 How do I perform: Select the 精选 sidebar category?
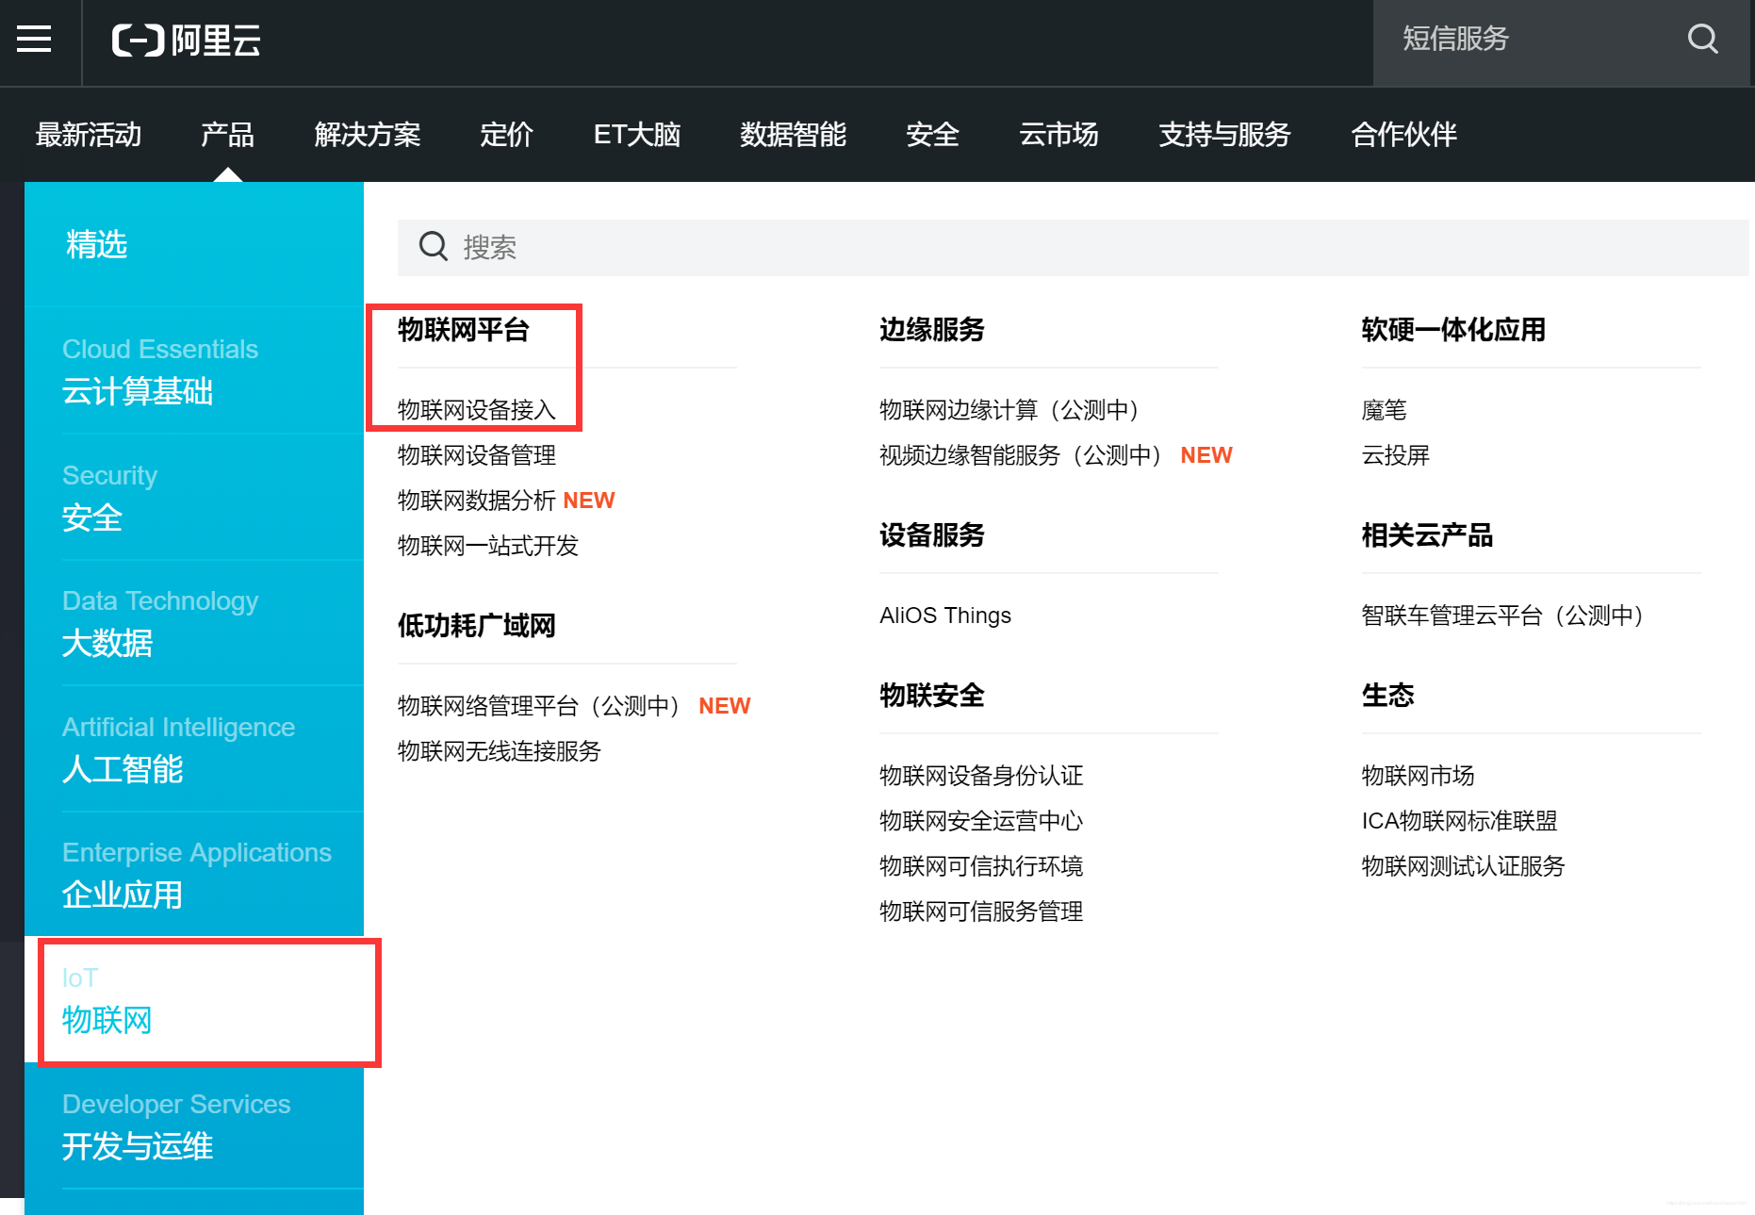(194, 244)
